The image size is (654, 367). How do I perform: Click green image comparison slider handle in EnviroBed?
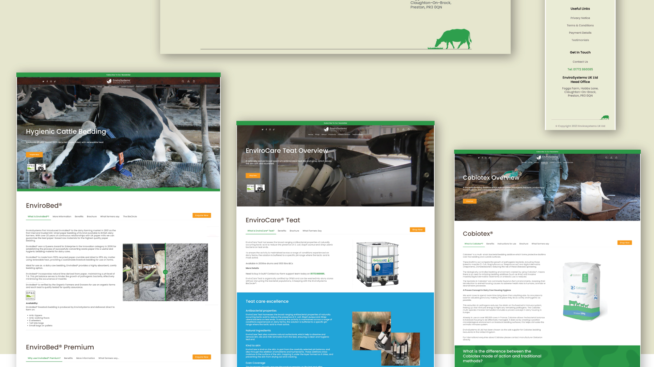pyautogui.click(x=165, y=272)
